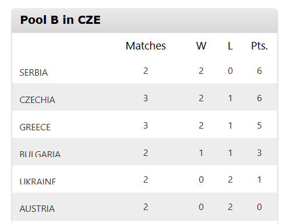Select the SERBIA team name

click(x=34, y=73)
